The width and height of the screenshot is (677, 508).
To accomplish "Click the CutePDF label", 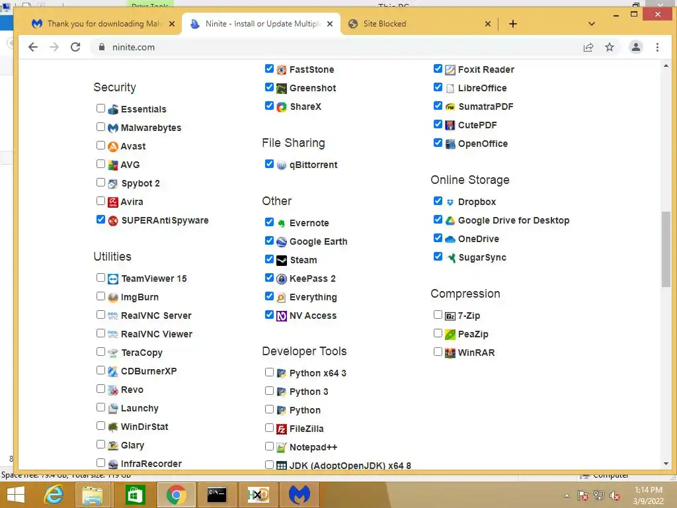I will (477, 125).
